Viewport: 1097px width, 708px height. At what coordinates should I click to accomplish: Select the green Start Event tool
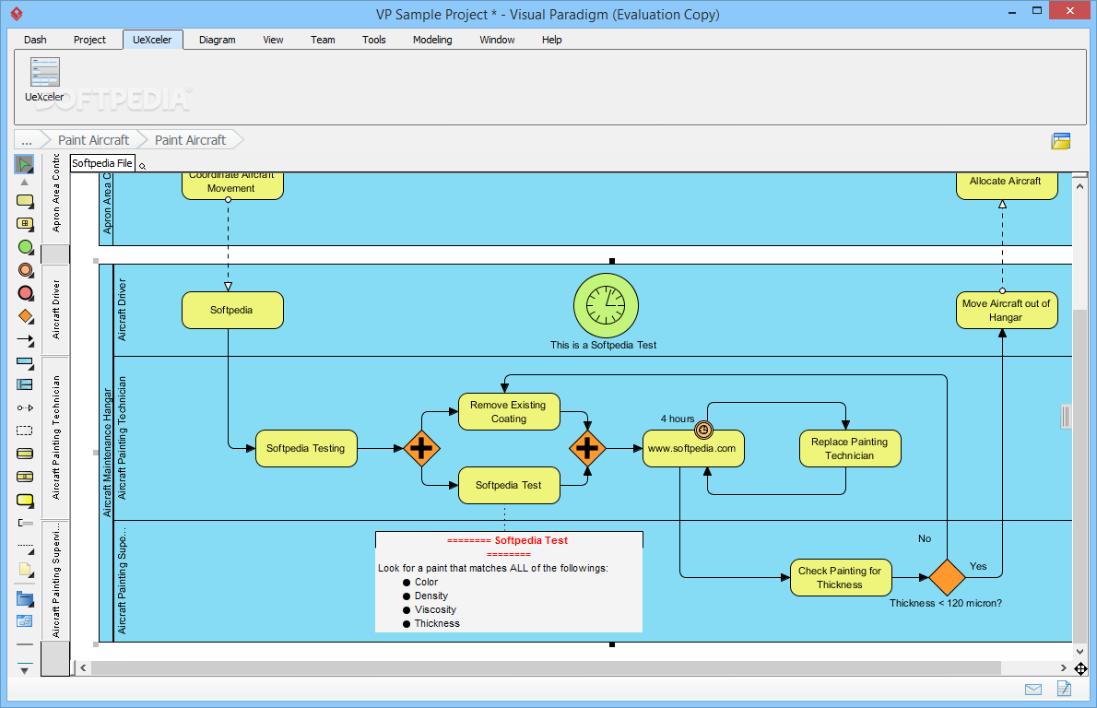[25, 247]
